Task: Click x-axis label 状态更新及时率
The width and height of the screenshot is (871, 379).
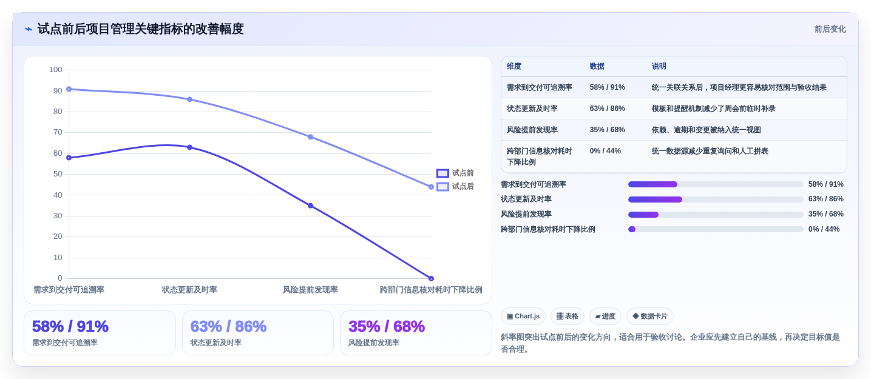Action: [x=189, y=290]
